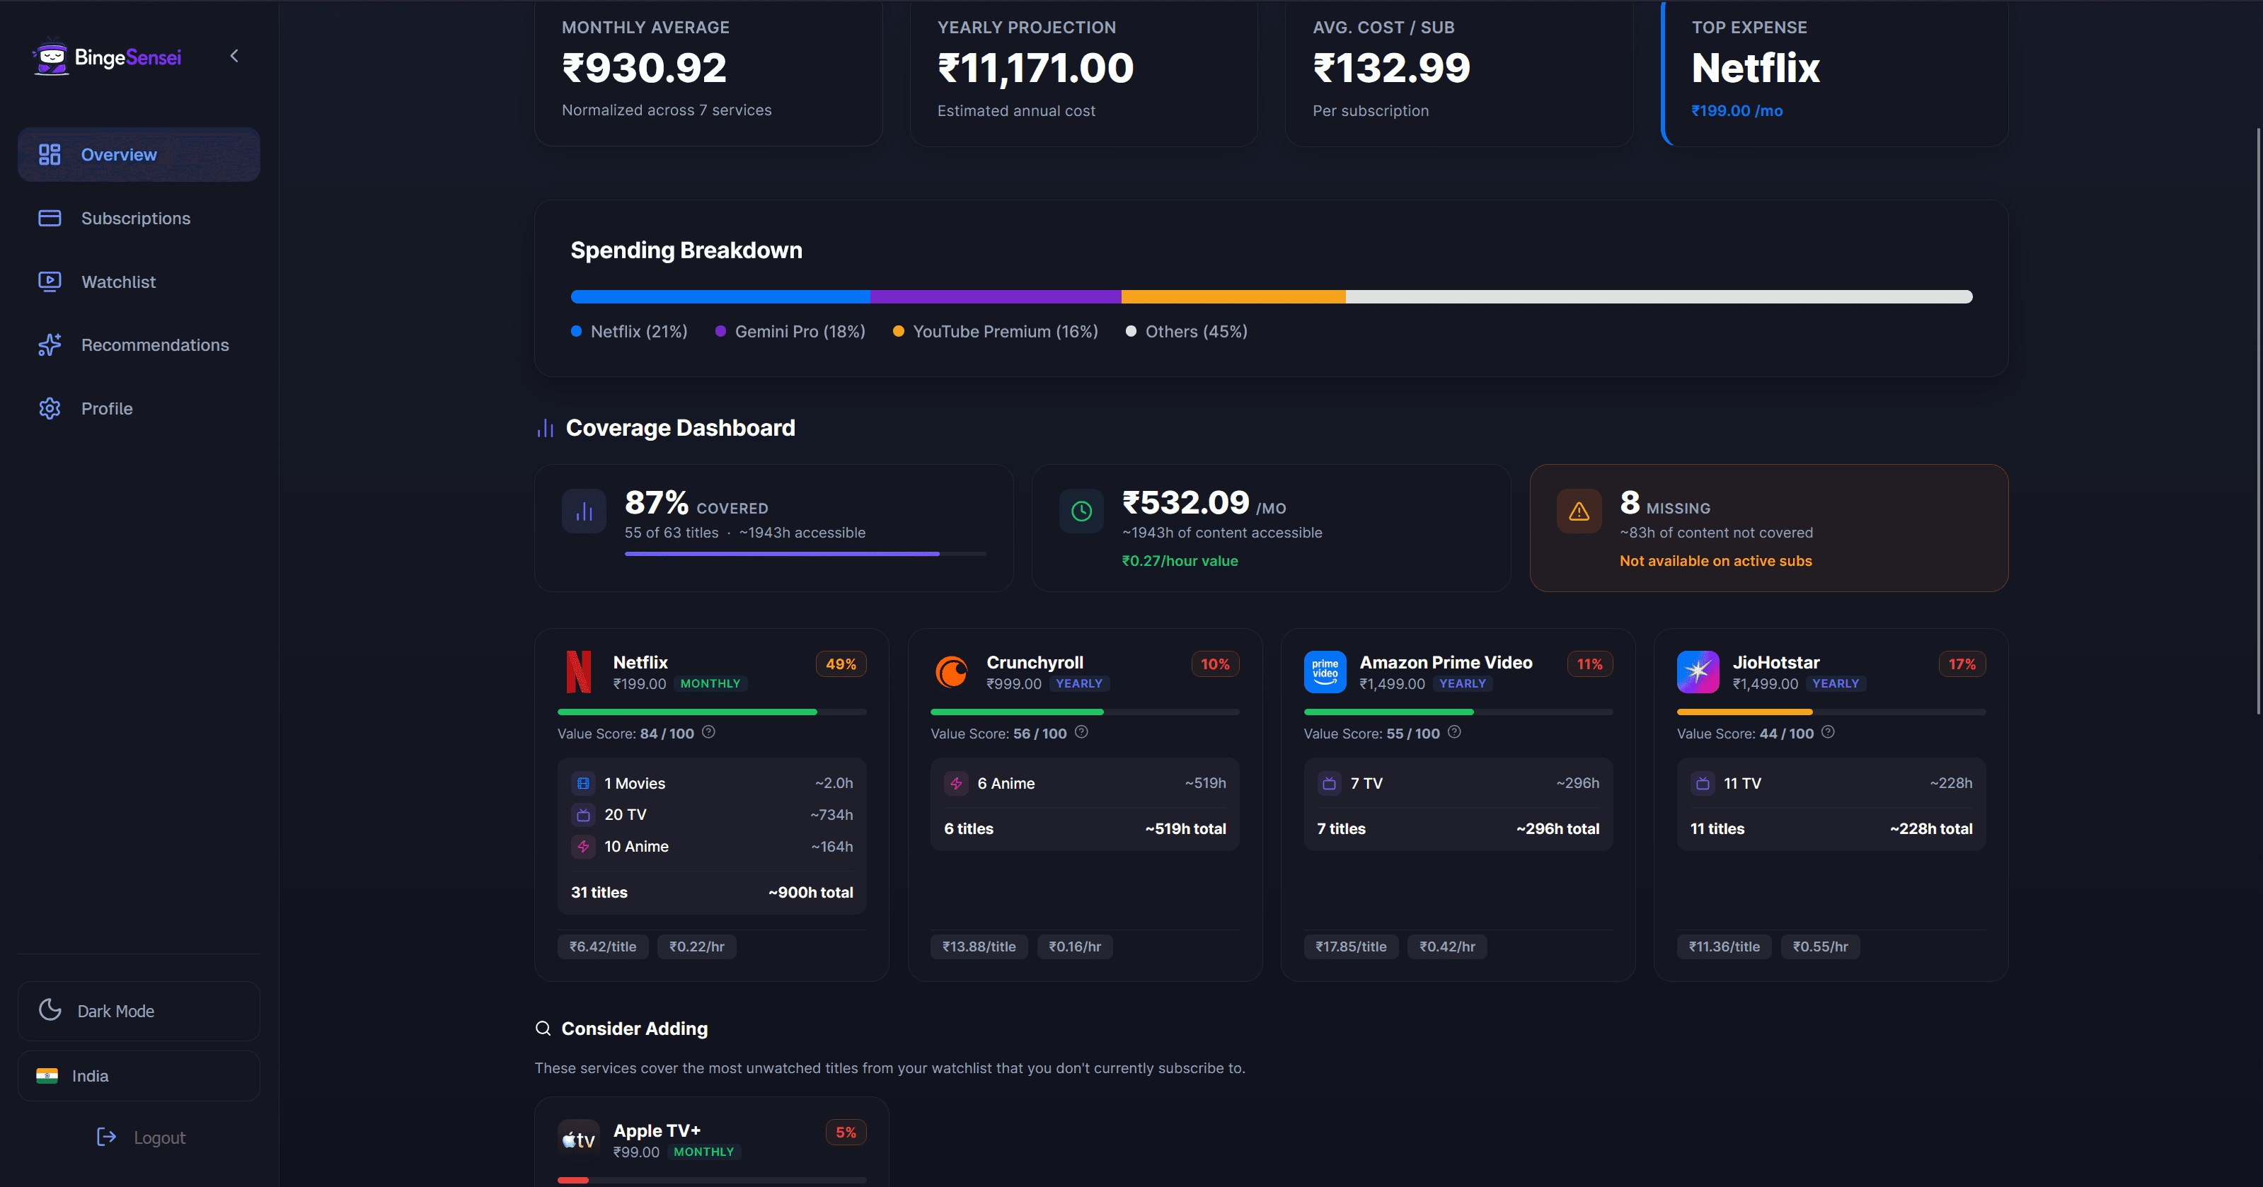
Task: Click the Consider Adding search icon
Action: (543, 1028)
